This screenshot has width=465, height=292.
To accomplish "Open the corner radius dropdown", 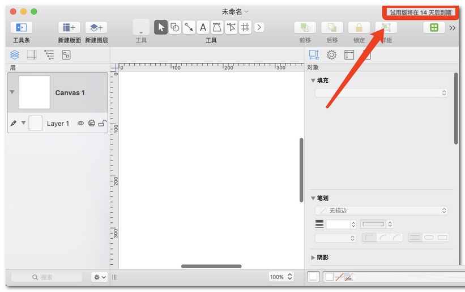I will 336,238.
